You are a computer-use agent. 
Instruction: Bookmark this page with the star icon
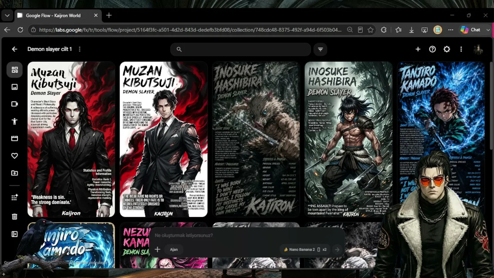(x=370, y=30)
